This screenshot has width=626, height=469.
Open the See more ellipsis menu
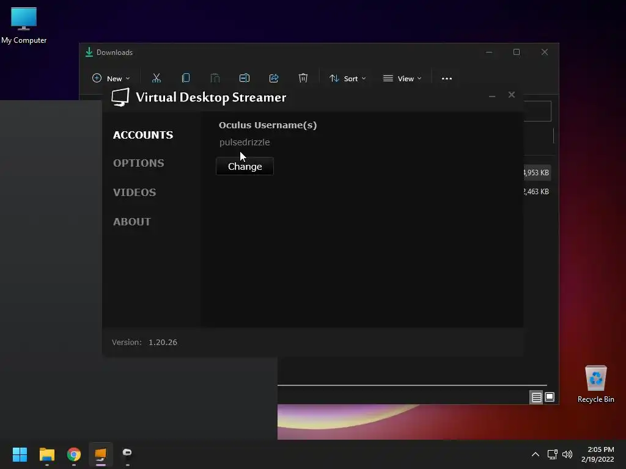(447, 79)
